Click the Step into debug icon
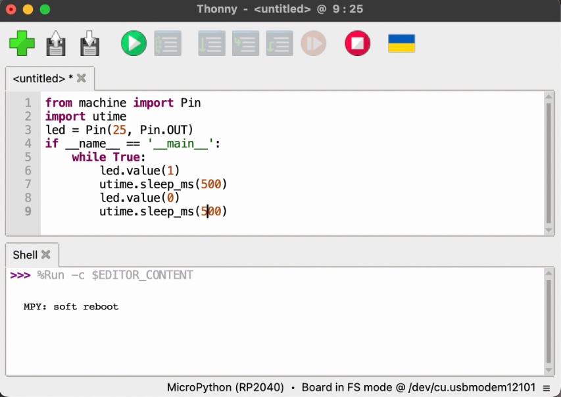Viewport: 561px width, 397px height. (246, 43)
